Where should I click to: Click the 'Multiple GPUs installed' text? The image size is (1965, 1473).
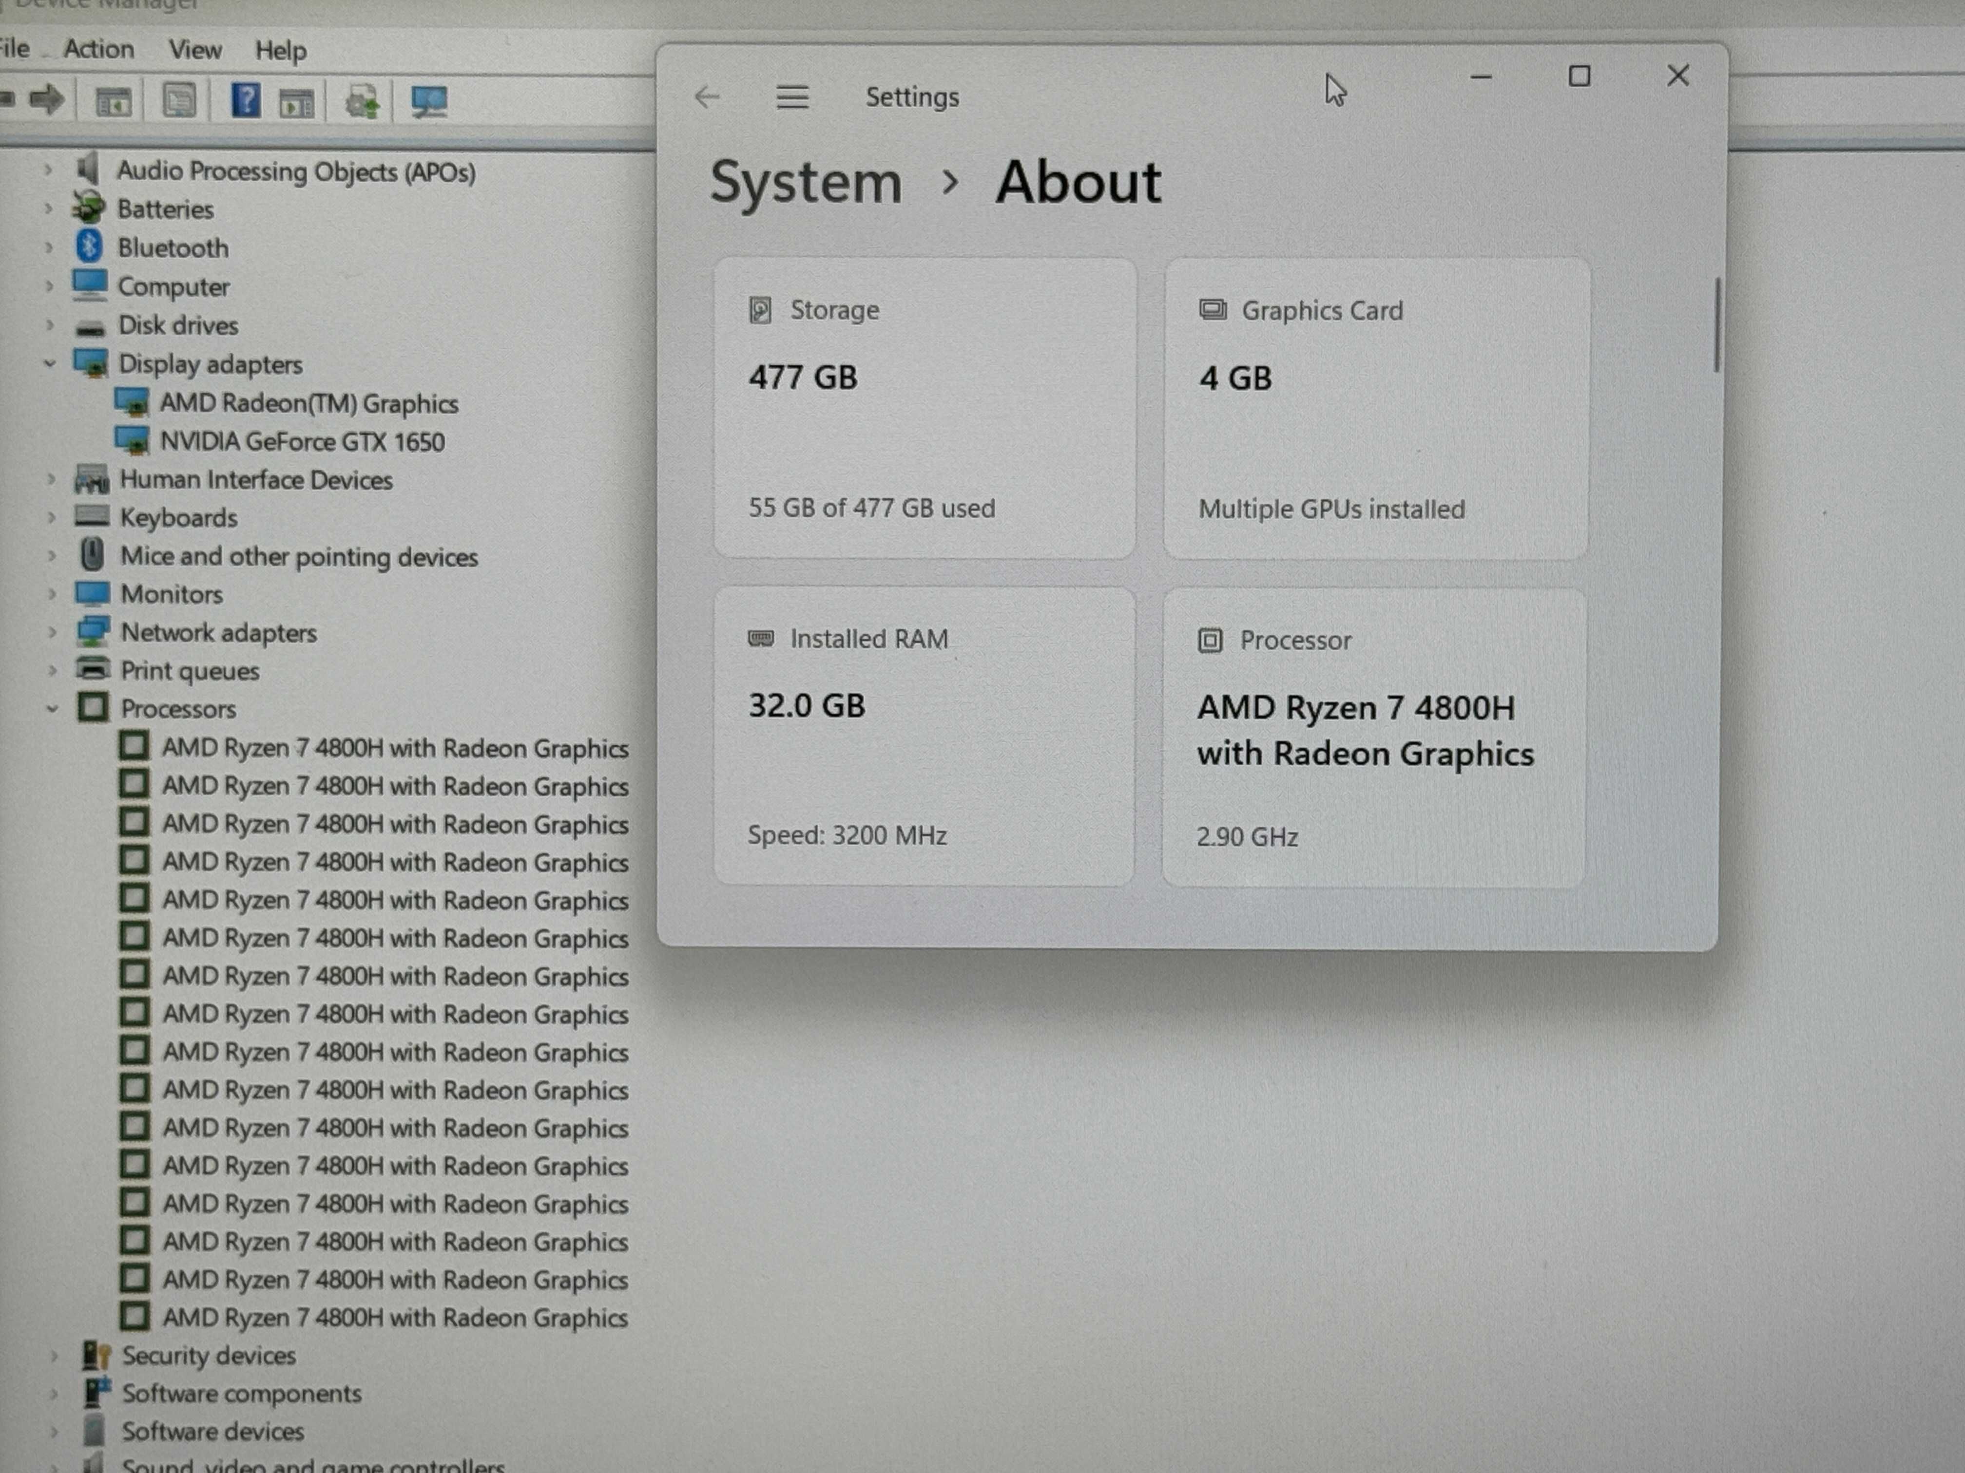[x=1331, y=509]
